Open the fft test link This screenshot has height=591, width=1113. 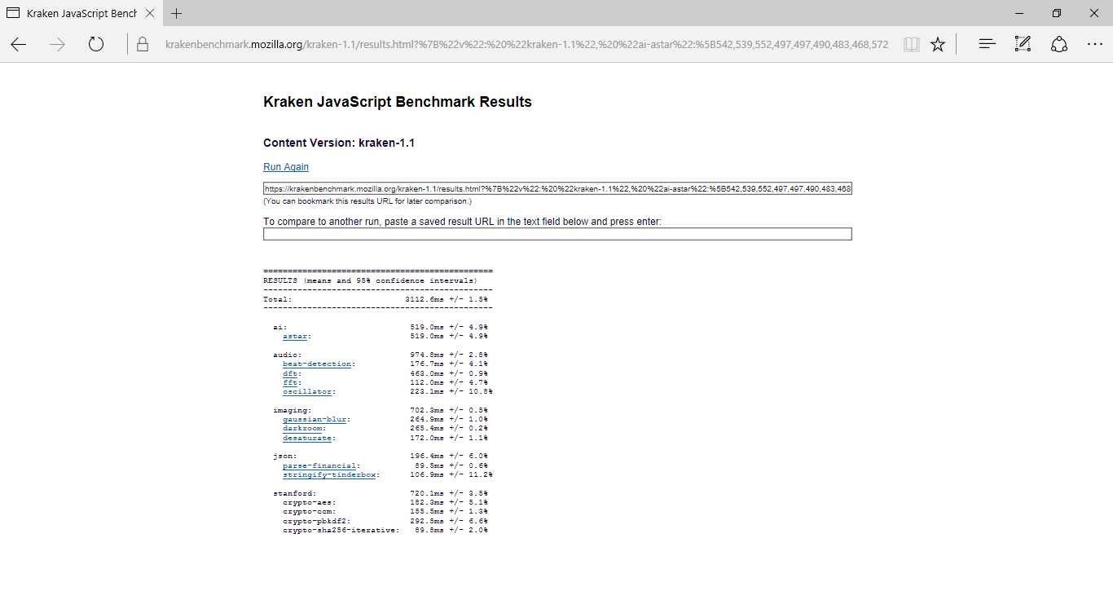(290, 382)
